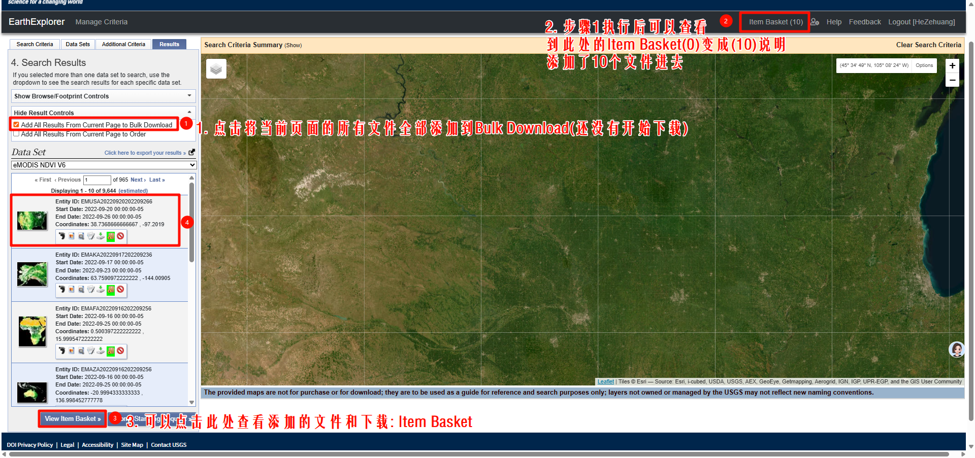This screenshot has width=975, height=458.
Task: Go to Next results page
Action: 138,180
